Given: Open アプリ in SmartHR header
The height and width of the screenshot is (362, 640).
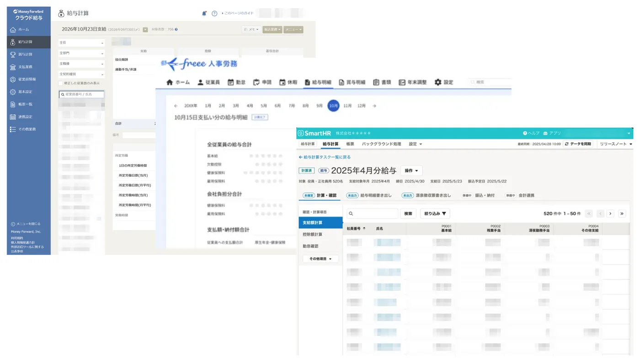Looking at the screenshot, I should (552, 133).
